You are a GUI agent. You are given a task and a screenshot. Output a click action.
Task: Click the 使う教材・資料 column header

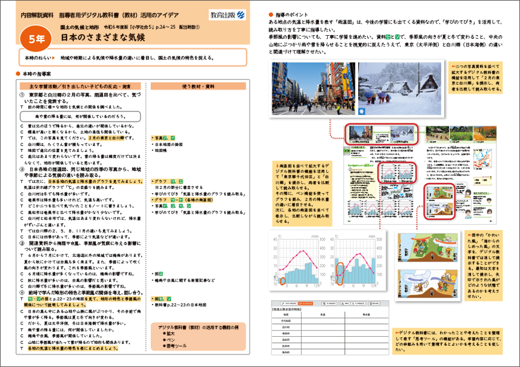(x=198, y=86)
